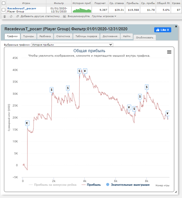Click the 01/01/2020-12/31/2020 filter cell

coord(59,10)
